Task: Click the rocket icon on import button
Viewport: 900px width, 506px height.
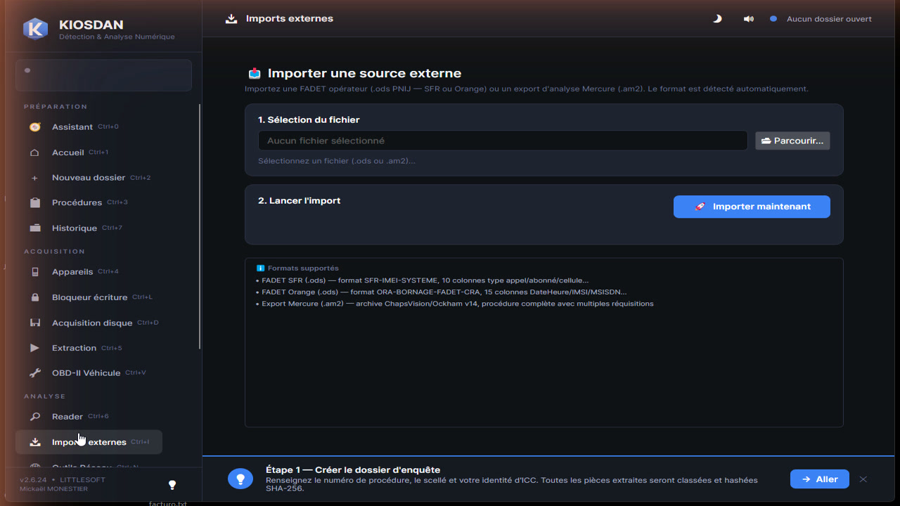Action: (700, 207)
